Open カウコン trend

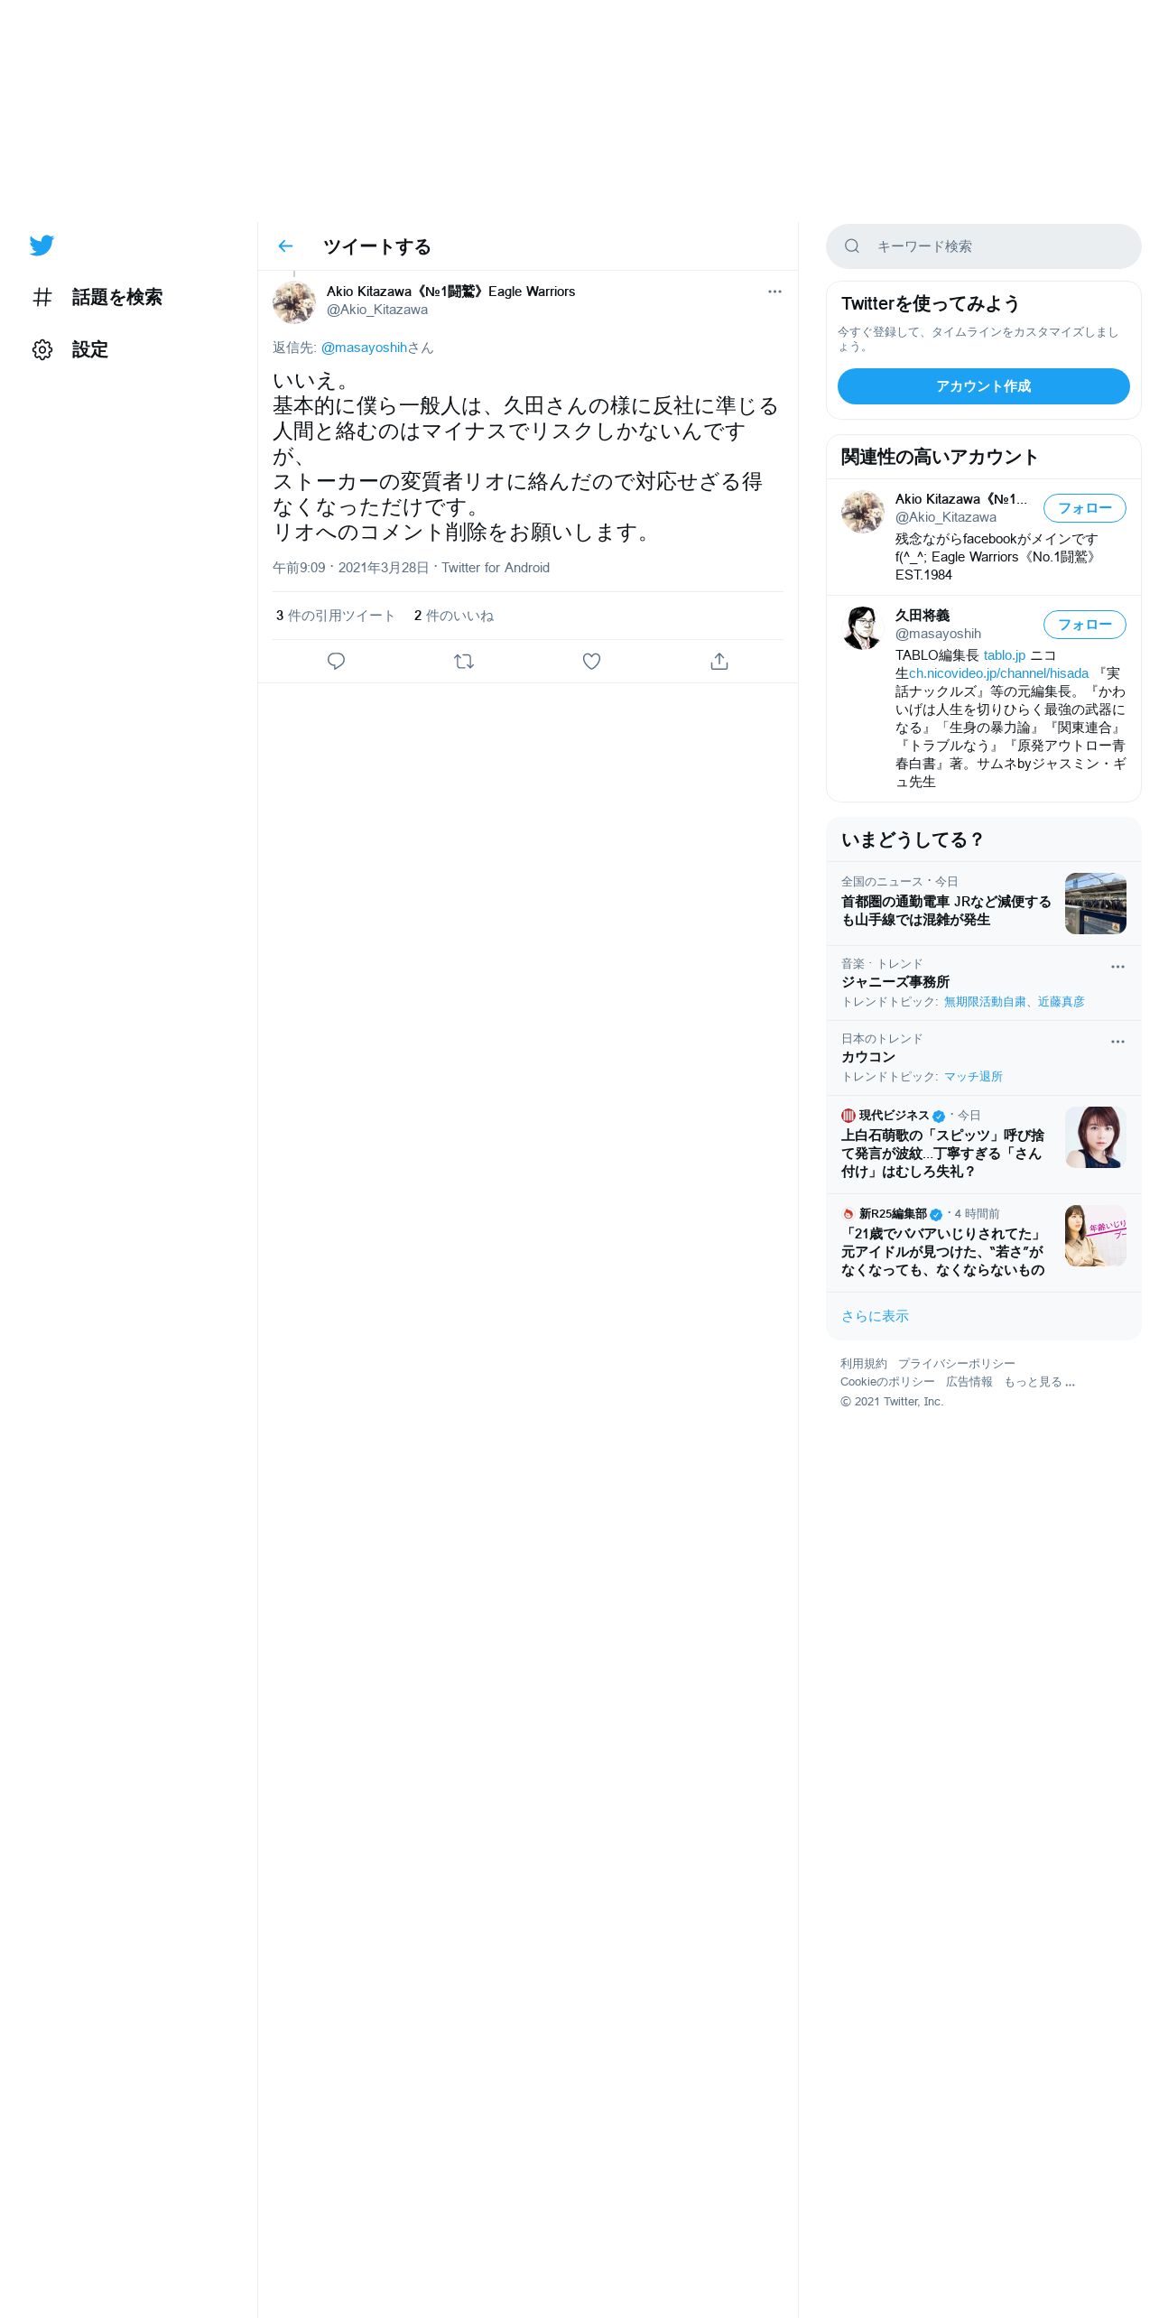click(868, 1057)
